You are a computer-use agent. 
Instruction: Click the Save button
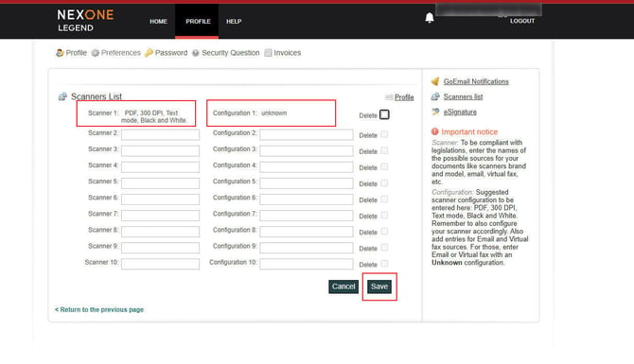click(379, 286)
